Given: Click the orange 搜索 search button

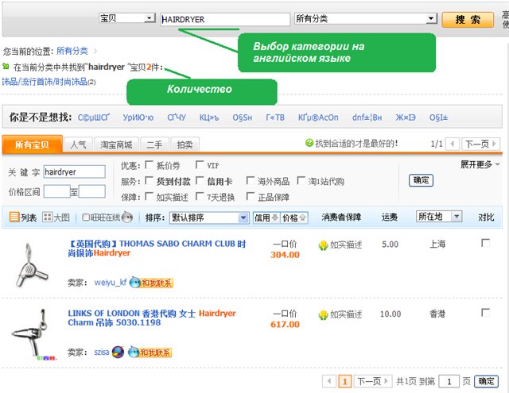Looking at the screenshot, I should 468,19.
